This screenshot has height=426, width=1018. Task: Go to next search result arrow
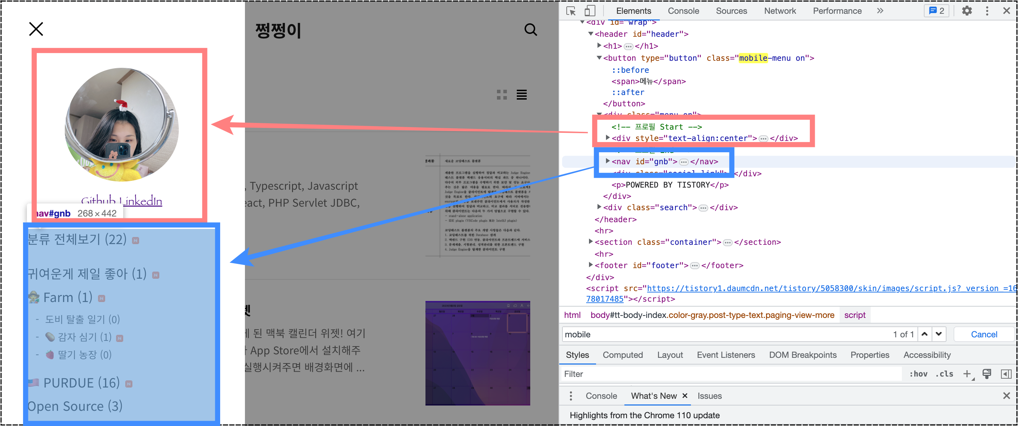(939, 334)
